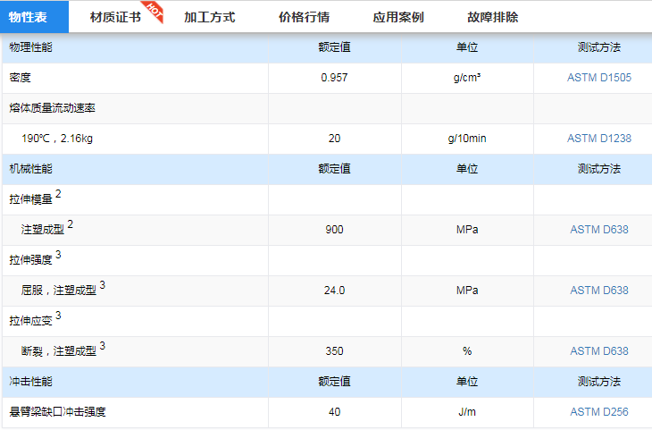Click ASTM D638 link in the 屈服 row
Viewport: 652px width, 430px height.
[598, 291]
